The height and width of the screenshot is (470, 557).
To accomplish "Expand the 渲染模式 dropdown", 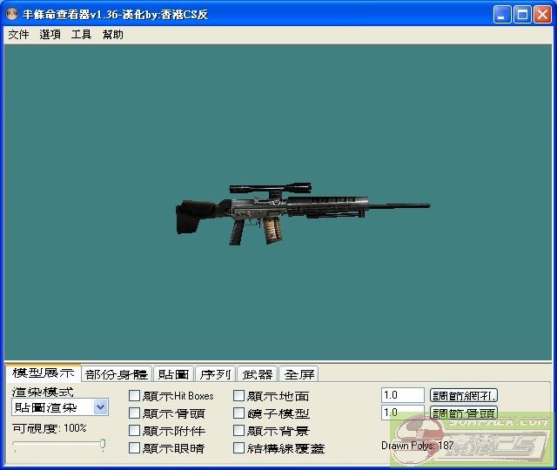I will point(100,407).
